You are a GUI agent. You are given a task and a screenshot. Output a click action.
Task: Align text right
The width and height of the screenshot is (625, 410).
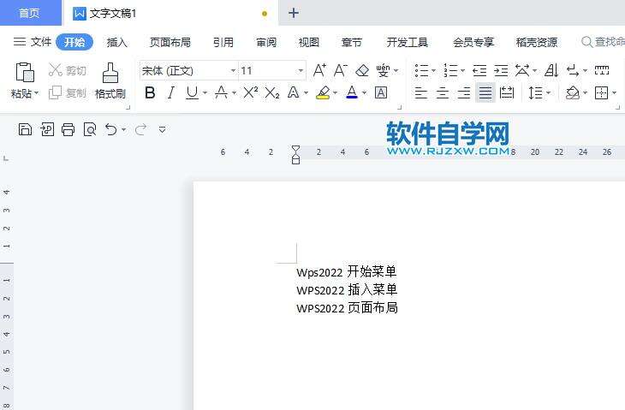[x=464, y=92]
